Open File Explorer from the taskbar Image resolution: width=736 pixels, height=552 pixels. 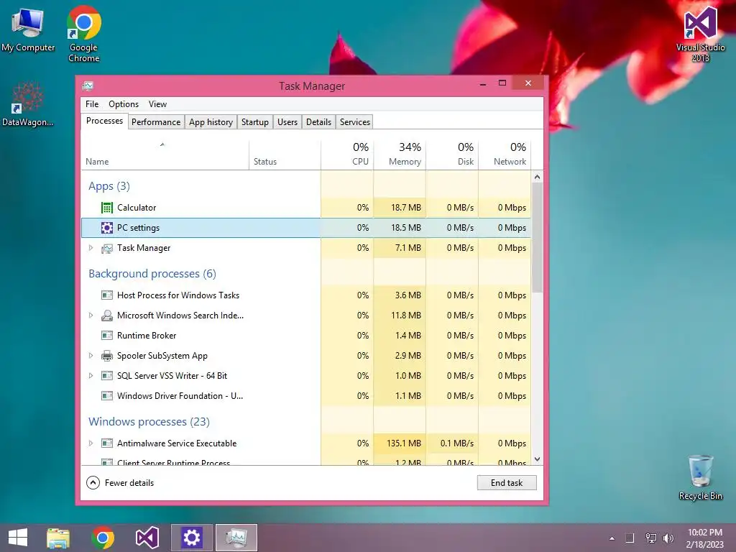point(58,538)
